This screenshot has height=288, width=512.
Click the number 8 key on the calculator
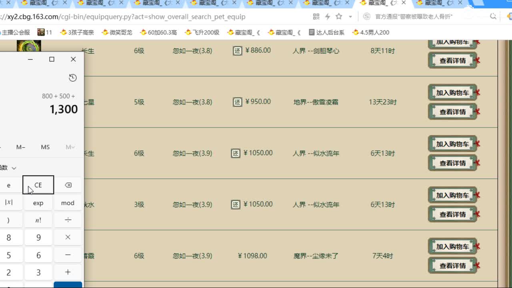pyautogui.click(x=8, y=238)
